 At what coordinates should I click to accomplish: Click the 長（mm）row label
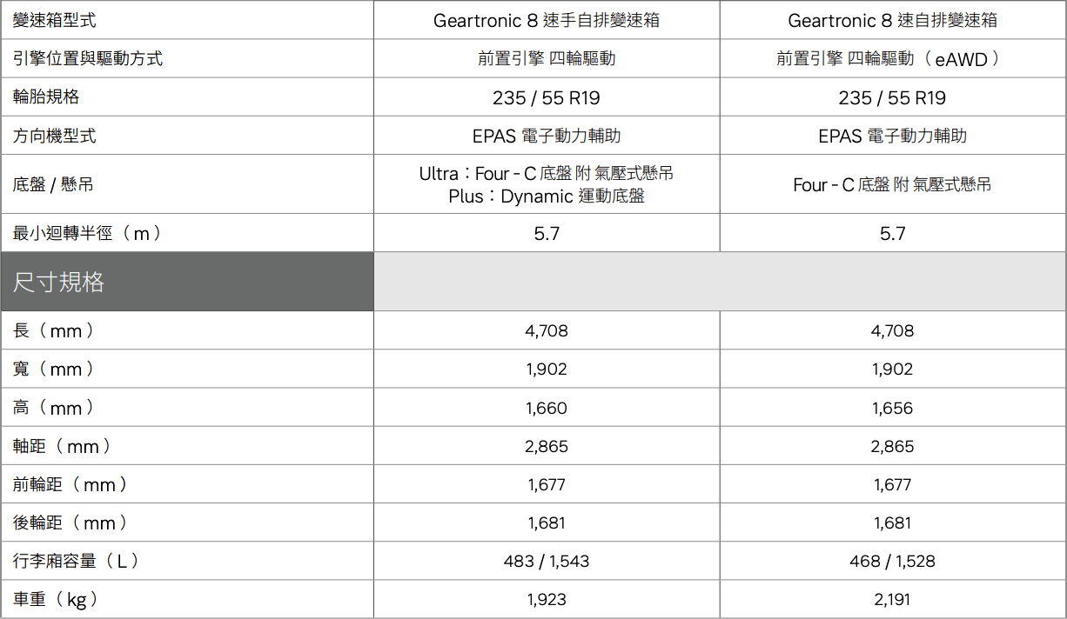click(x=54, y=330)
